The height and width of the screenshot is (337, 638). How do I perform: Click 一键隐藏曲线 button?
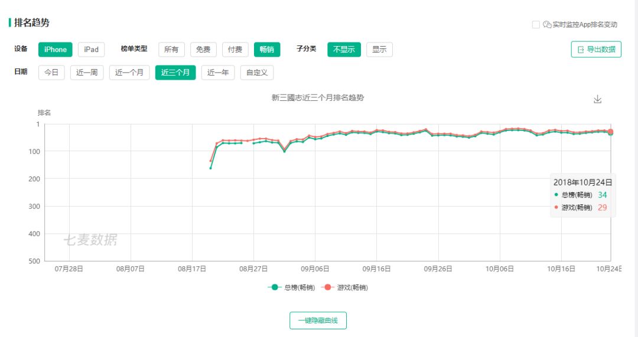(x=318, y=320)
